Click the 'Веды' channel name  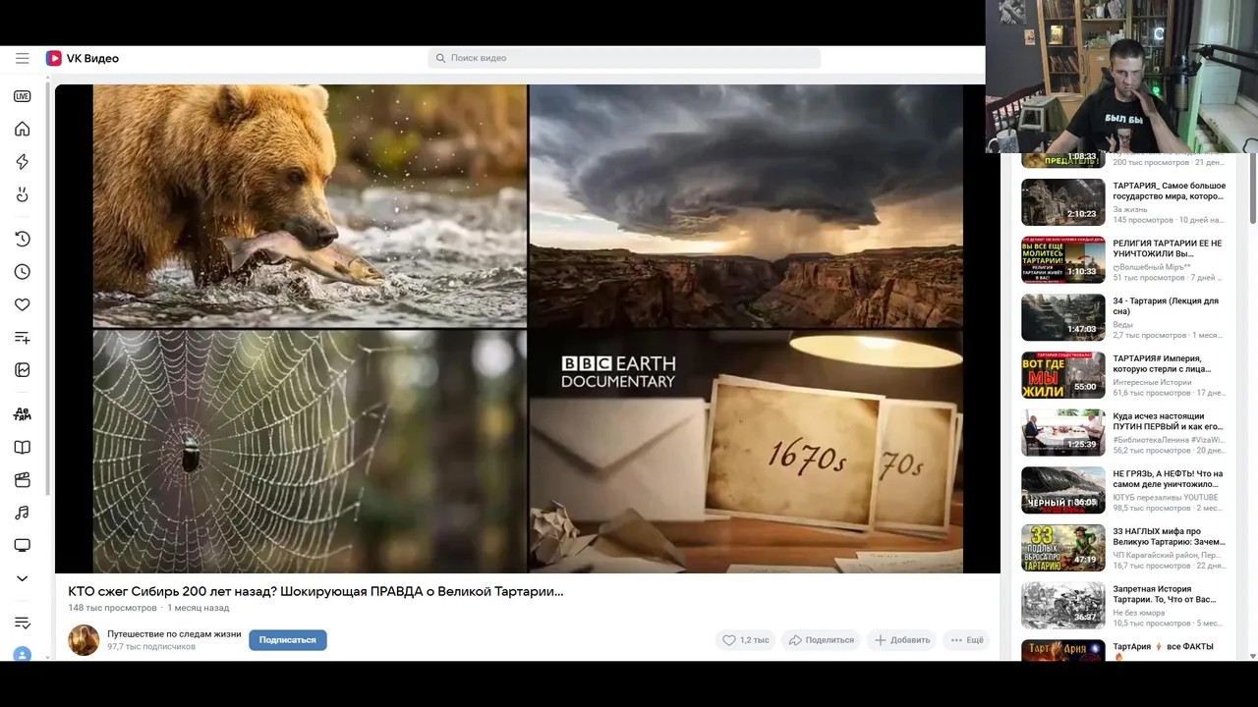(1122, 325)
